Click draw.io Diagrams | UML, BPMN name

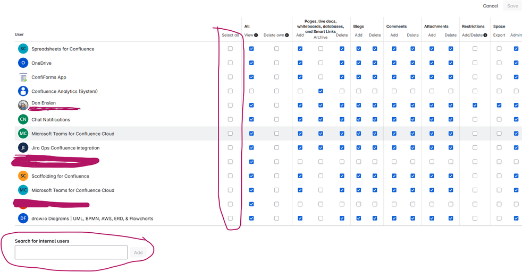pyautogui.click(x=92, y=218)
